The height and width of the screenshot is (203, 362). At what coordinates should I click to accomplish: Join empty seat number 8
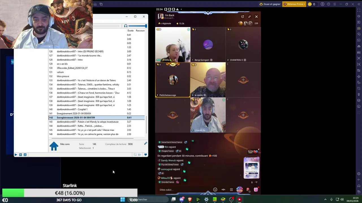pos(243,115)
